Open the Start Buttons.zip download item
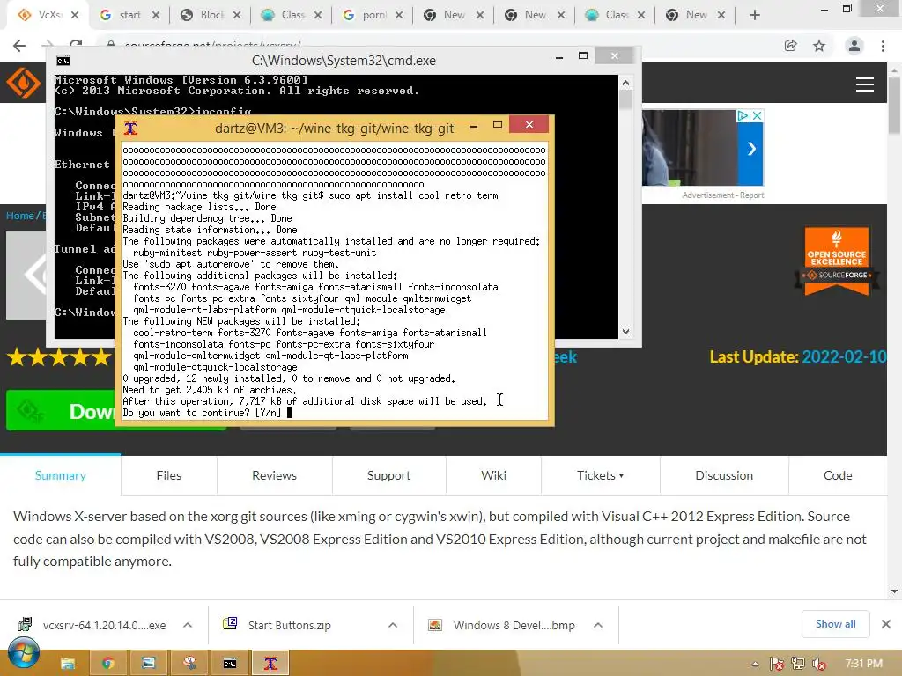Screen dimensions: 902x676 289,625
